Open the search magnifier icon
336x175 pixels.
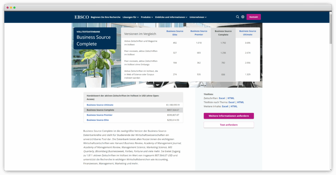pyautogui.click(x=238, y=17)
